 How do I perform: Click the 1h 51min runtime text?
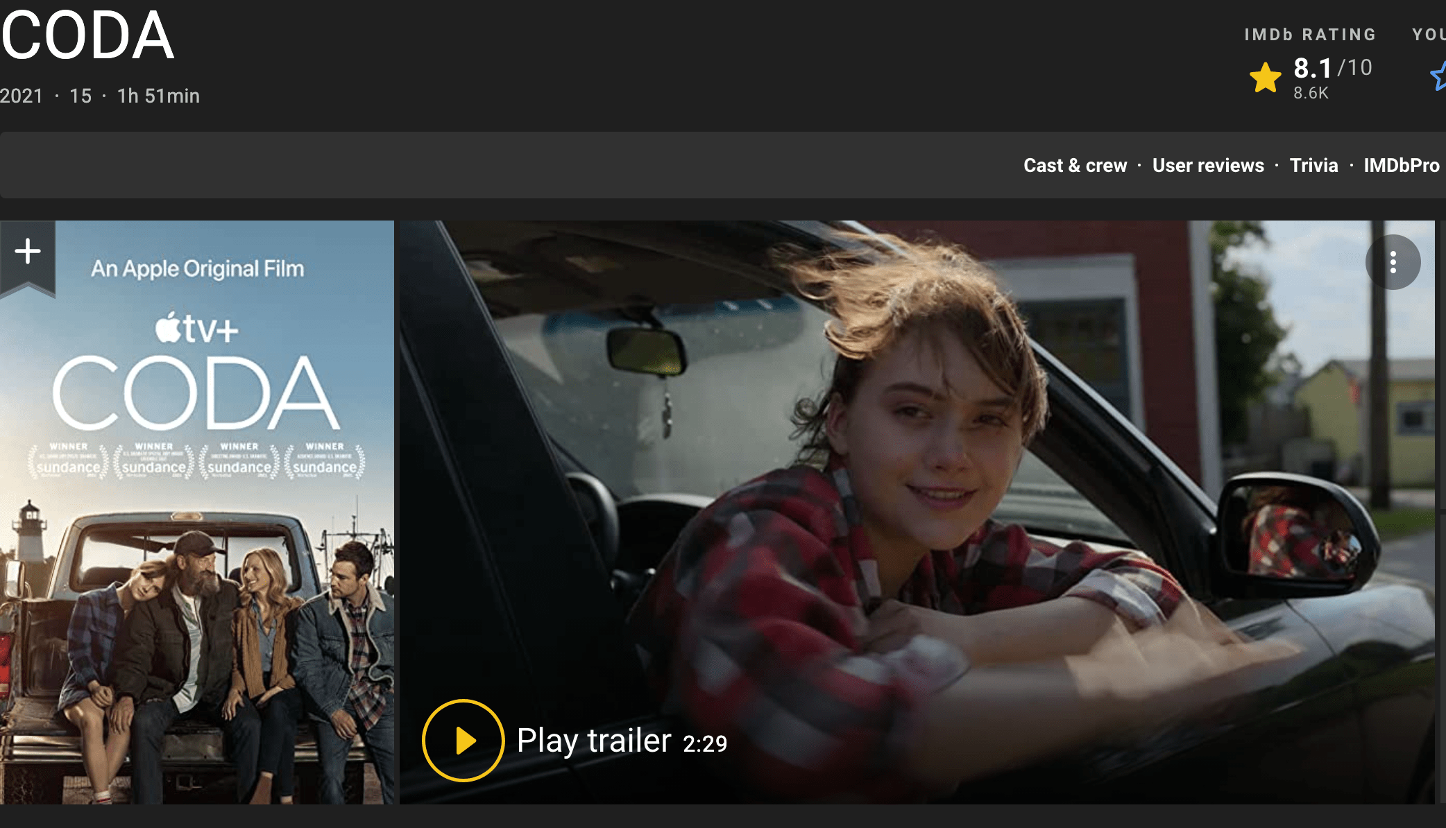point(158,96)
